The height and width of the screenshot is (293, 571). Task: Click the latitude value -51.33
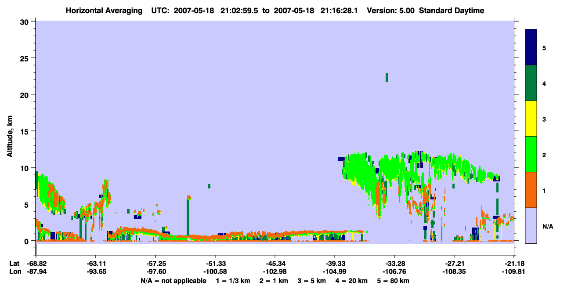click(x=215, y=264)
